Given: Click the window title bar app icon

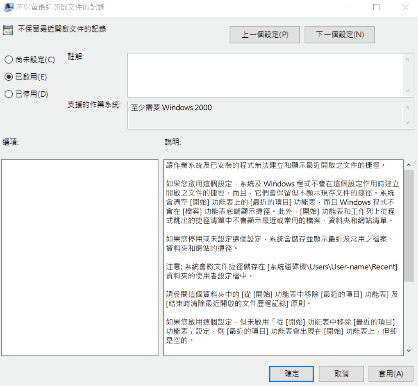Looking at the screenshot, I should coord(9,7).
